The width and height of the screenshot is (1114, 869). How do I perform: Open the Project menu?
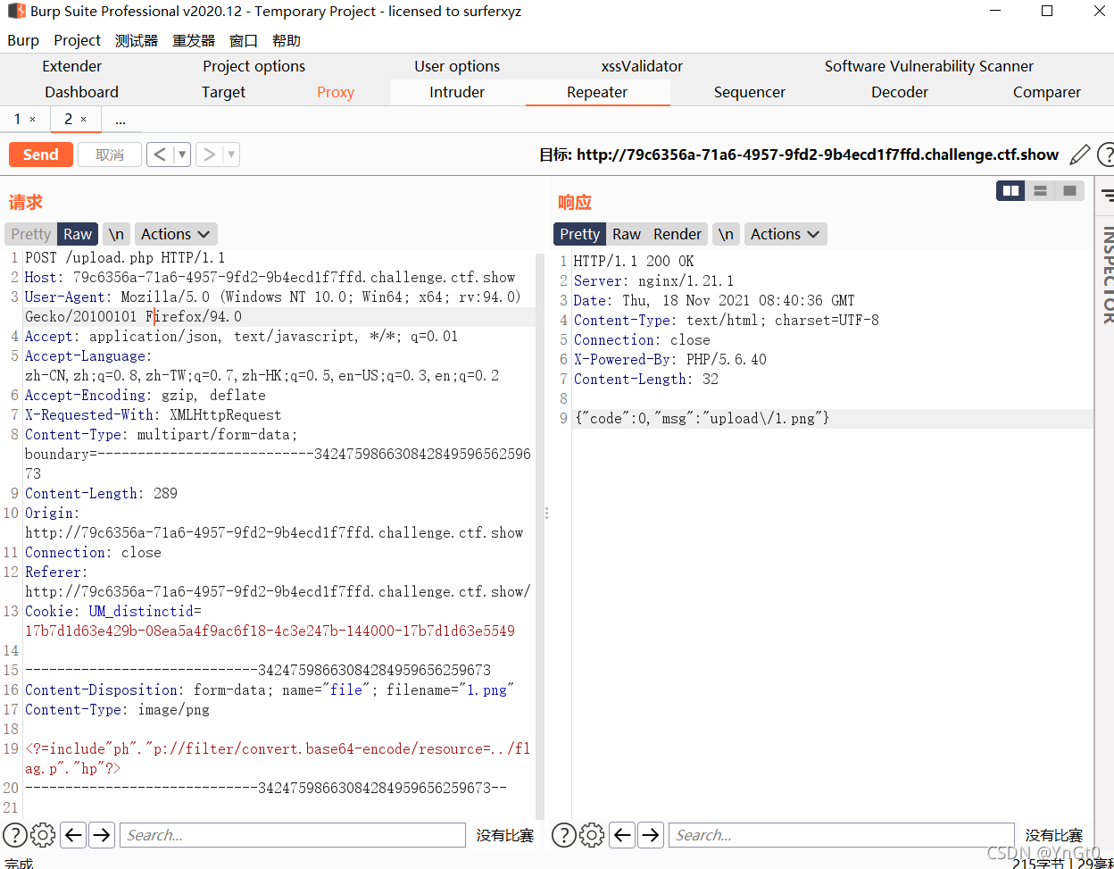77,40
